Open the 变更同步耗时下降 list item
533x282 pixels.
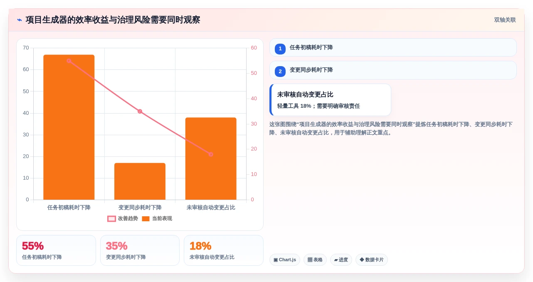tap(393, 70)
